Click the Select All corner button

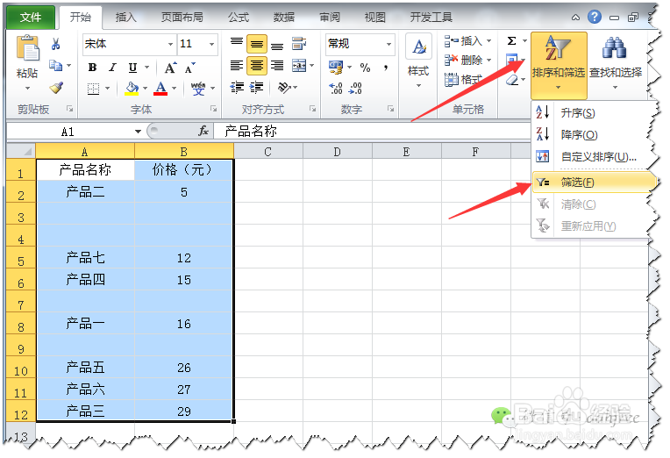[x=20, y=151]
